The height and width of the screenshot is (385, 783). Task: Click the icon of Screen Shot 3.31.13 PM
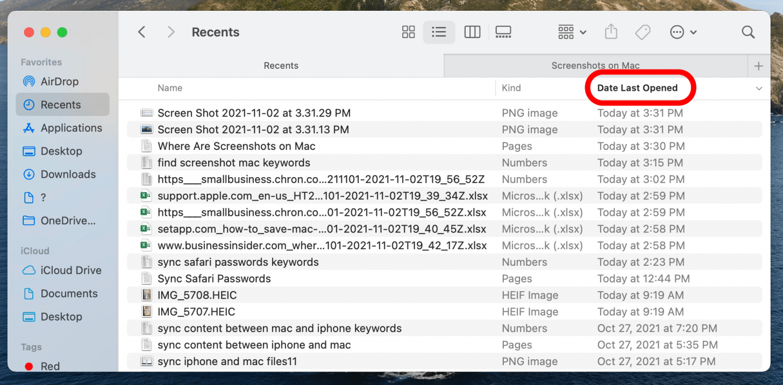point(146,129)
